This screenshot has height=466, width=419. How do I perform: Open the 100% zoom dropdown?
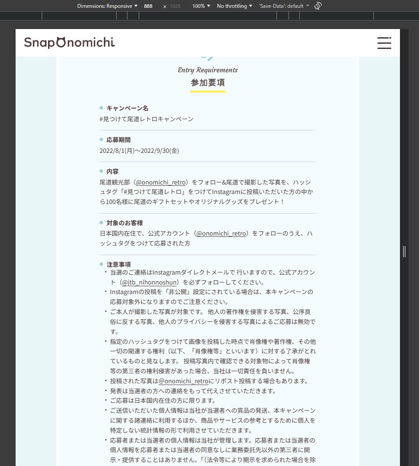click(201, 6)
